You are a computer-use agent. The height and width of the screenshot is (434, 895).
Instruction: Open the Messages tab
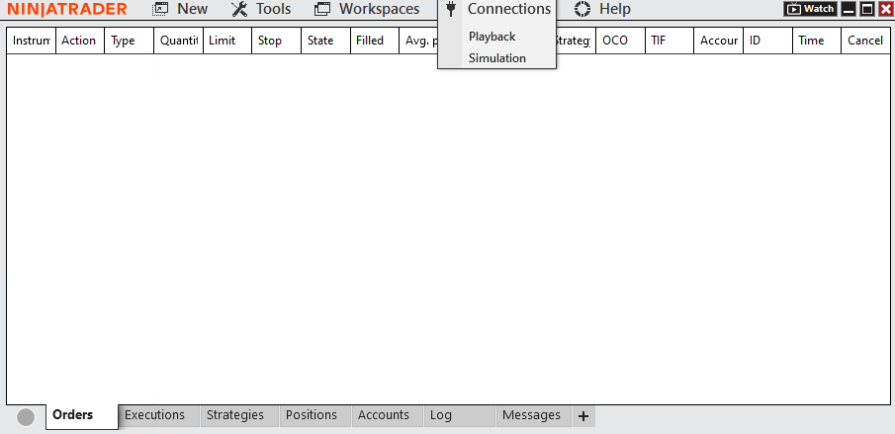[531, 415]
